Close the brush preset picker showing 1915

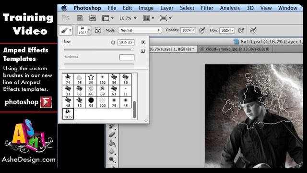click(84, 30)
